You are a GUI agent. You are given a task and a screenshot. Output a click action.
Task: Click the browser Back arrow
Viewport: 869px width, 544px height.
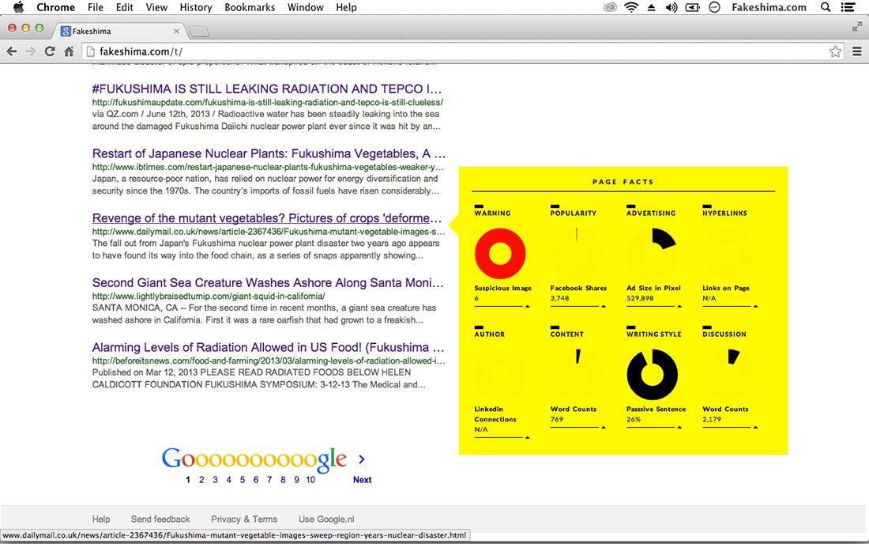click(12, 51)
